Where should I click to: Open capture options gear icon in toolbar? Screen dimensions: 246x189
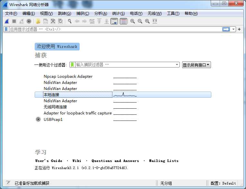(x=29, y=21)
